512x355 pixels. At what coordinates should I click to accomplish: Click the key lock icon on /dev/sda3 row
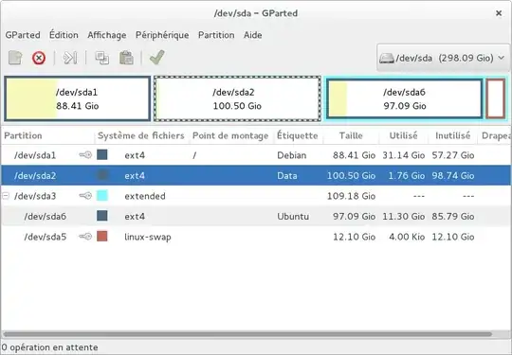pos(85,196)
